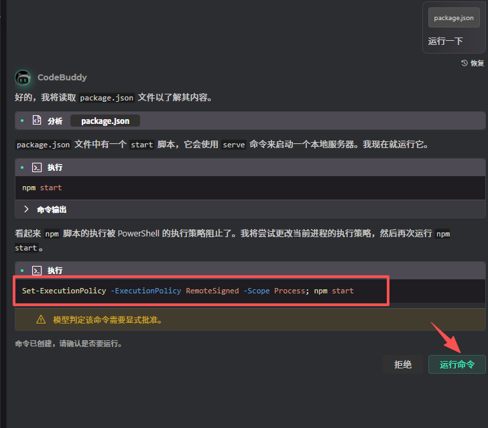This screenshot has width=488, height=428.
Task: Click the Set-ExecutionPolicy command line
Action: pos(188,291)
